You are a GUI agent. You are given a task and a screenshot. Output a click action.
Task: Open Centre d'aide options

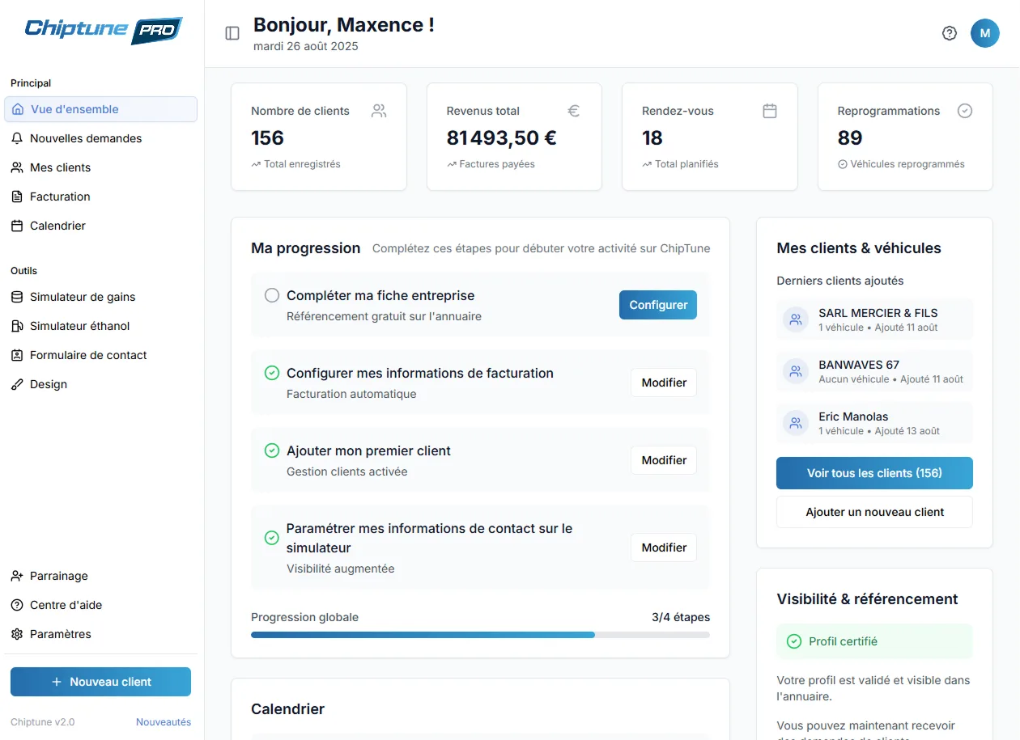(x=66, y=605)
